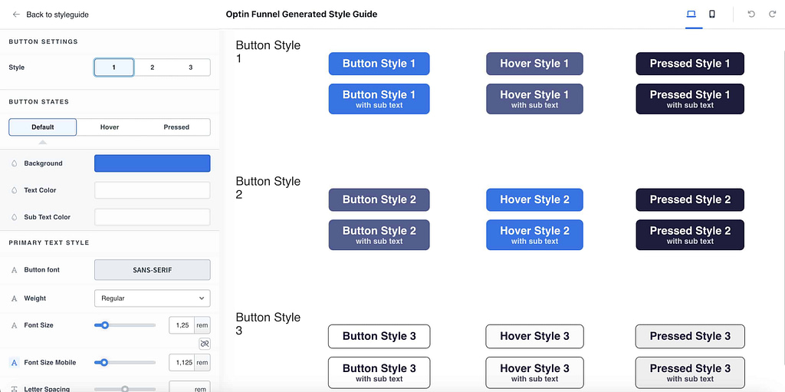Click the BUTTON STATES section heading

(x=39, y=102)
